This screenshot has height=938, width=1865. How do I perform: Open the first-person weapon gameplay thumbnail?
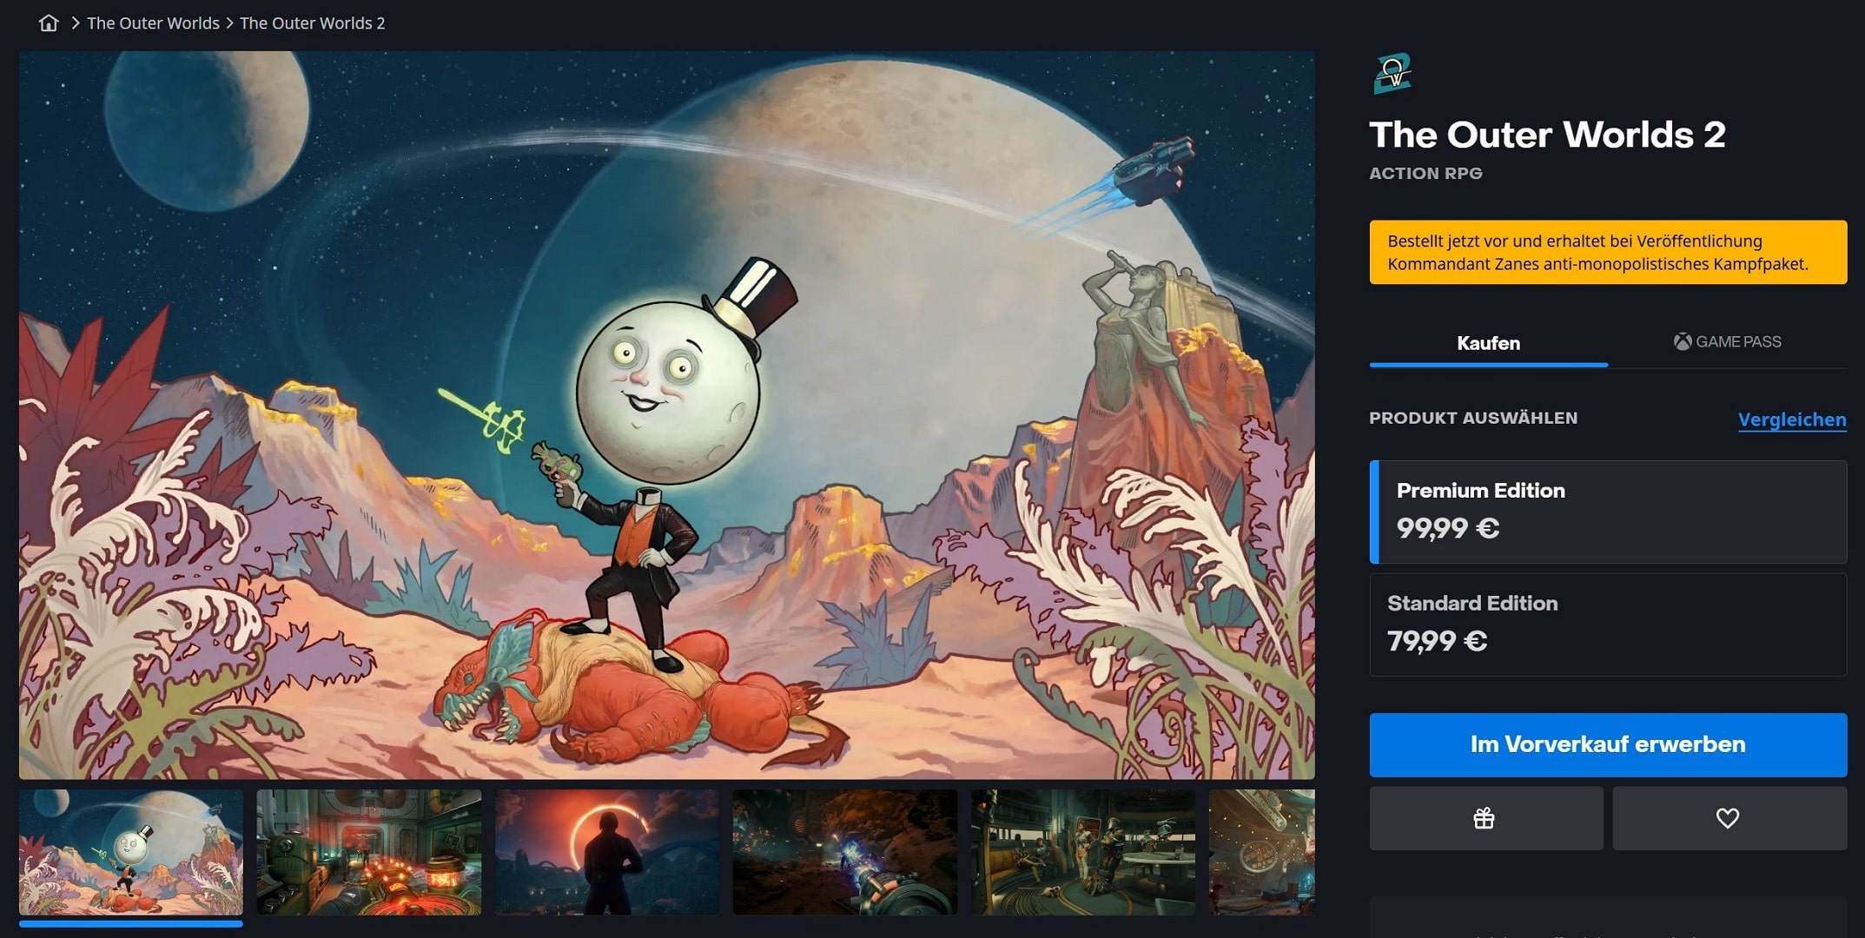[845, 852]
